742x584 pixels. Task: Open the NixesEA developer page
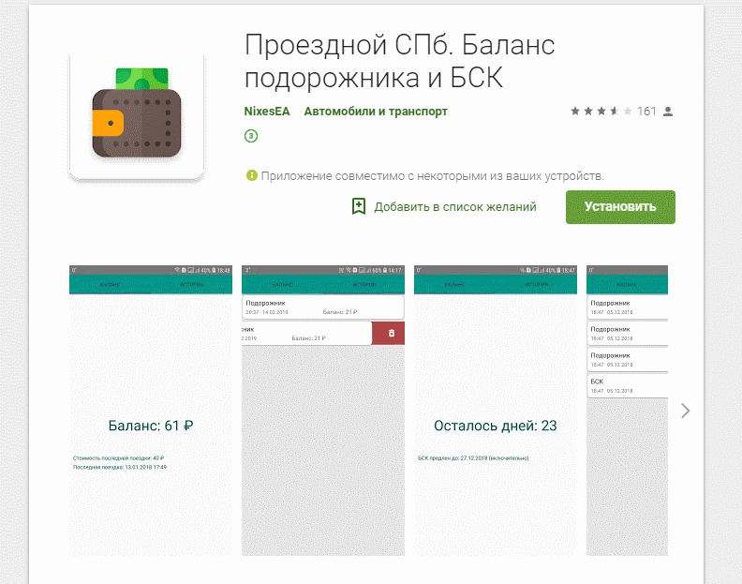tap(267, 112)
